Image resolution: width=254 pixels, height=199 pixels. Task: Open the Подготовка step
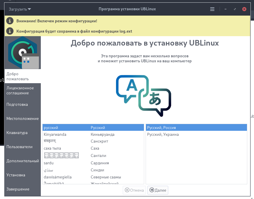click(23, 104)
